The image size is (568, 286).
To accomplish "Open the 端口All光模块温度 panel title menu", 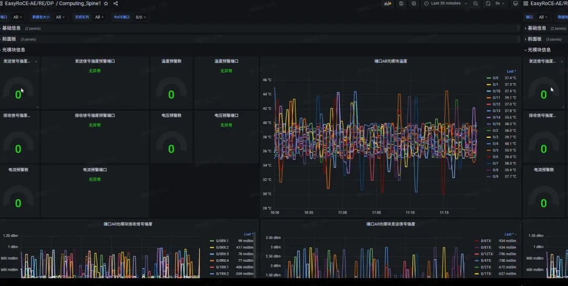I will pyautogui.click(x=390, y=61).
